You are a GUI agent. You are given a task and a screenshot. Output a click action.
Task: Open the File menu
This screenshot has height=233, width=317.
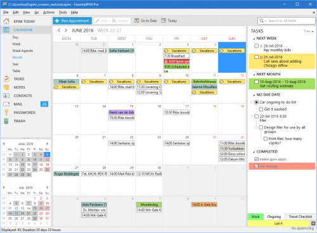(6, 13)
